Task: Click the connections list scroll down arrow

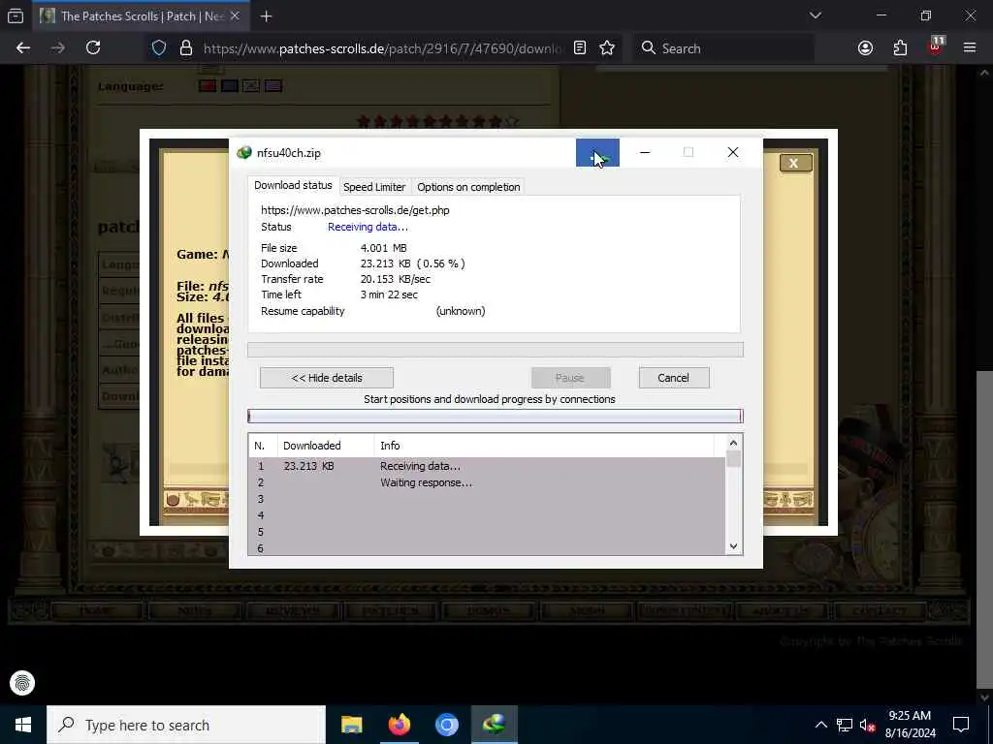Action: click(x=733, y=546)
